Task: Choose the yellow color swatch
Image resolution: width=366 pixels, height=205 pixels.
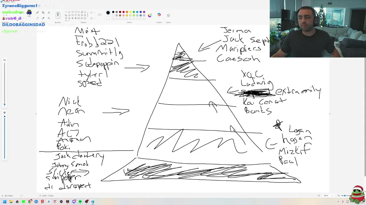Action: point(130,12)
